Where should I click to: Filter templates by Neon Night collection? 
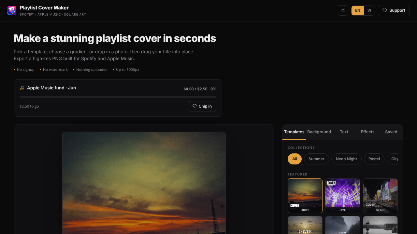[346, 159]
